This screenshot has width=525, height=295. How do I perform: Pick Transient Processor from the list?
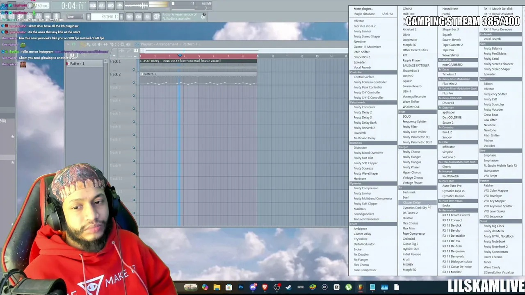click(366, 219)
